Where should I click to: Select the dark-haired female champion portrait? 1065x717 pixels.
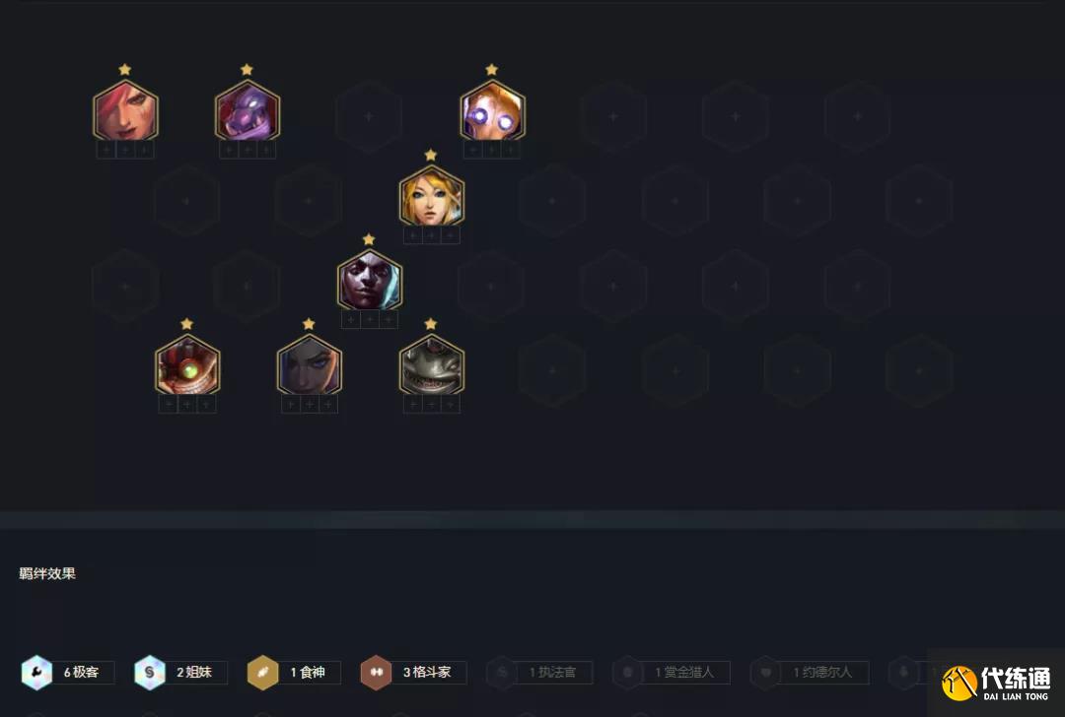309,365
